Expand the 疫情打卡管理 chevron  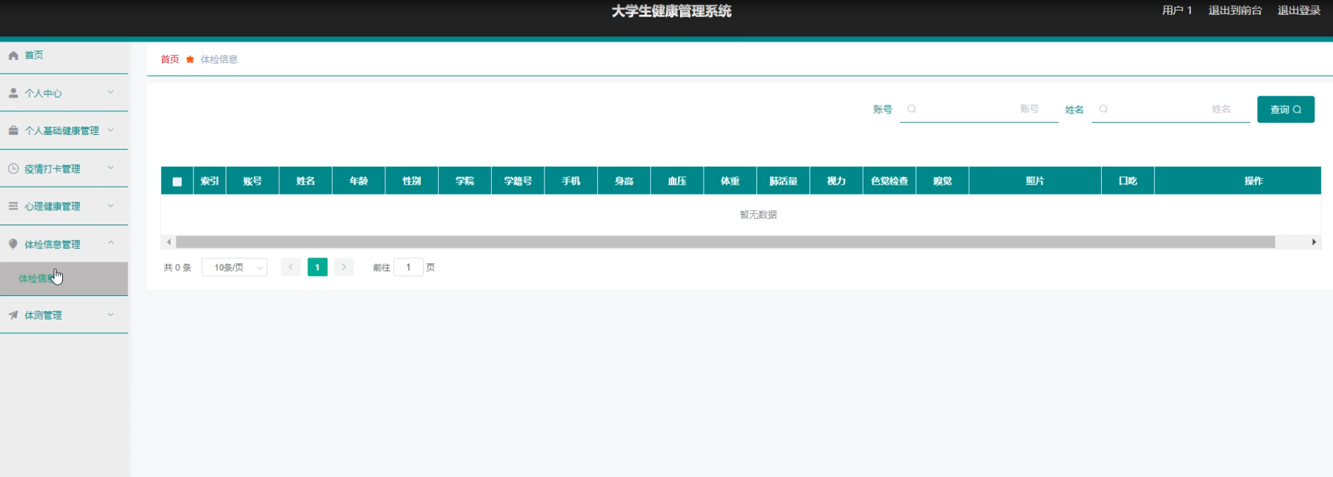(x=111, y=168)
